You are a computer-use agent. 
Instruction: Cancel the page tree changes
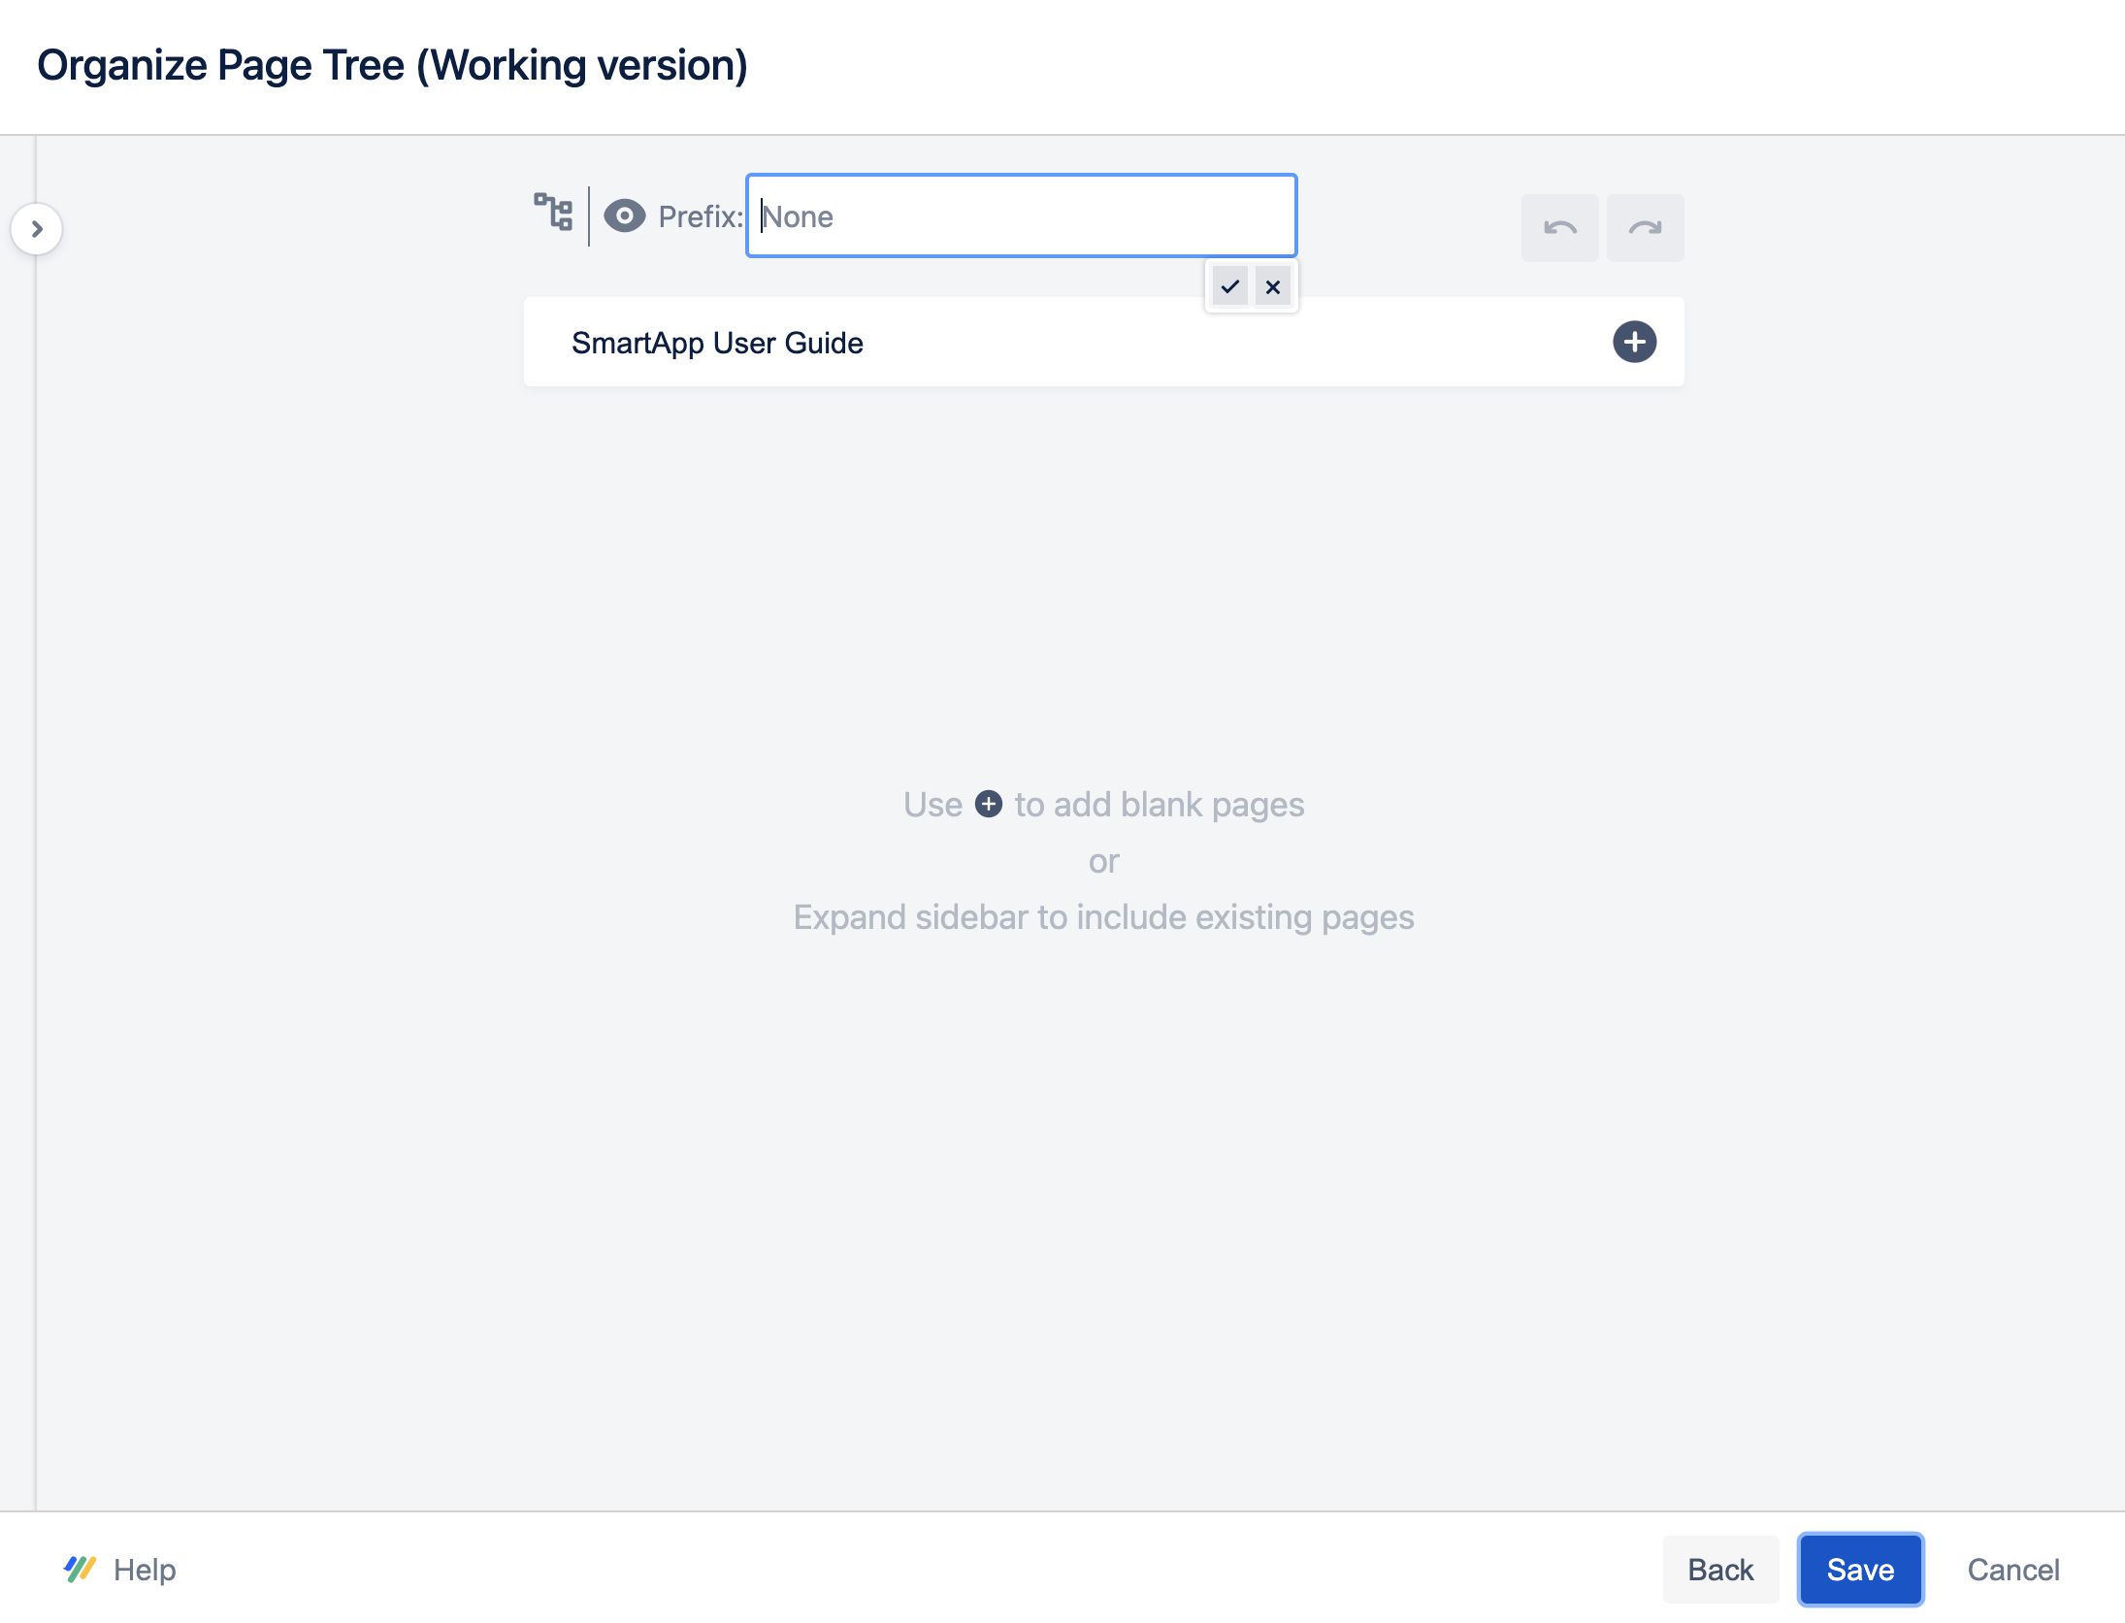(2014, 1569)
